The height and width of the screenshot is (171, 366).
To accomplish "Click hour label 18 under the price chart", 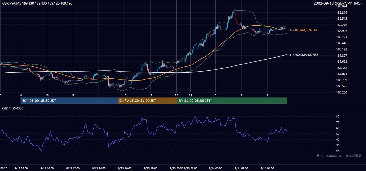I will (x=150, y=95).
